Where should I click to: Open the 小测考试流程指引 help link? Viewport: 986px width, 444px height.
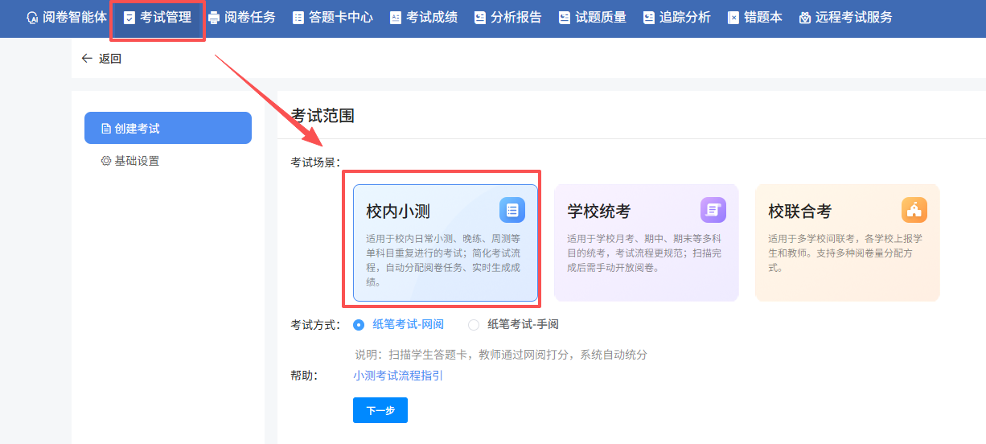click(398, 376)
